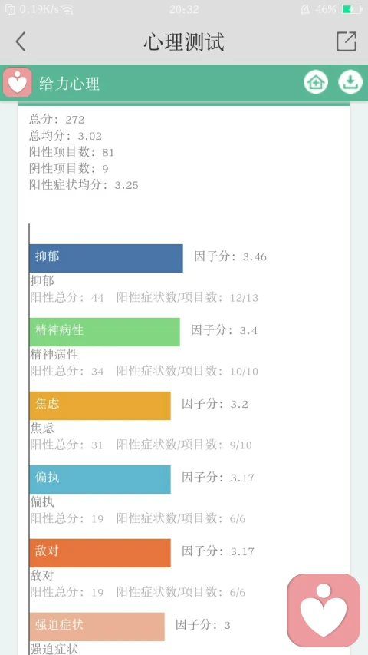Tap the back arrow in the header
Screen dimensions: 368x655
[x=21, y=41]
